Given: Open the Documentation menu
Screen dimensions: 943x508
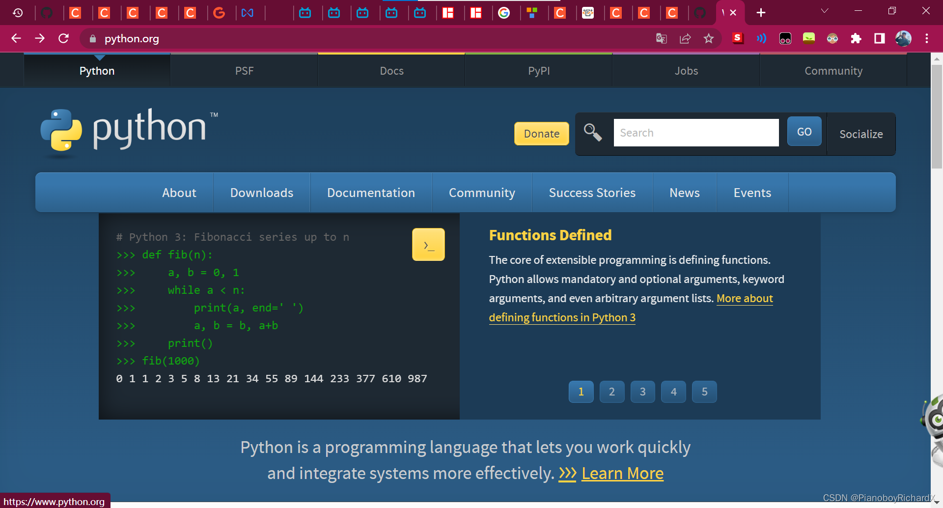Looking at the screenshot, I should pos(371,193).
